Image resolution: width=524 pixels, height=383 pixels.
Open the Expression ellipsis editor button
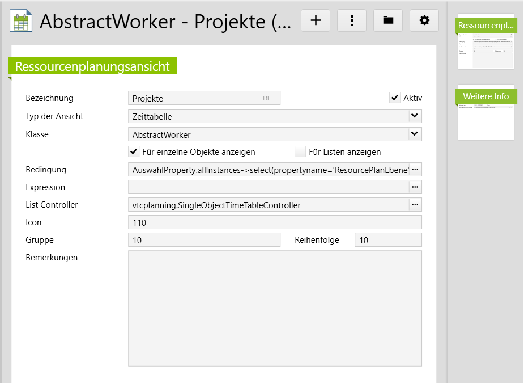pyautogui.click(x=415, y=187)
